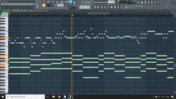Select the Playback speaker tool
The height and width of the screenshot is (99, 176).
coord(32,11)
